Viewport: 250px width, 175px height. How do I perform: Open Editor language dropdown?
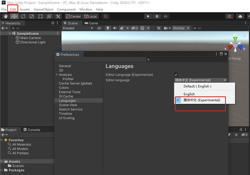tap(200, 80)
